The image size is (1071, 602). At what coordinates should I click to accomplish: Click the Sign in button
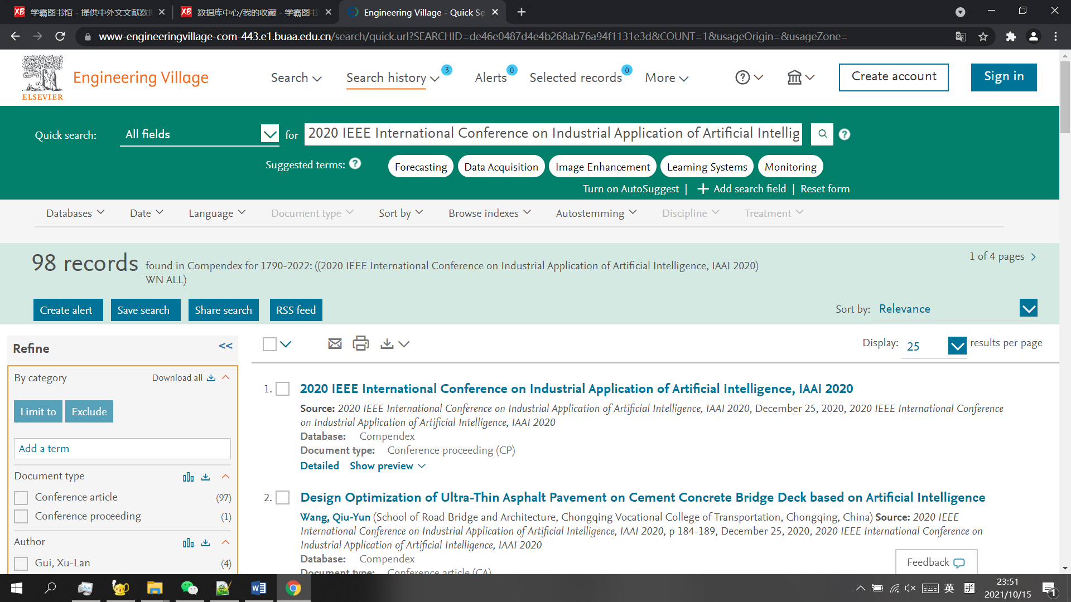coord(1004,77)
